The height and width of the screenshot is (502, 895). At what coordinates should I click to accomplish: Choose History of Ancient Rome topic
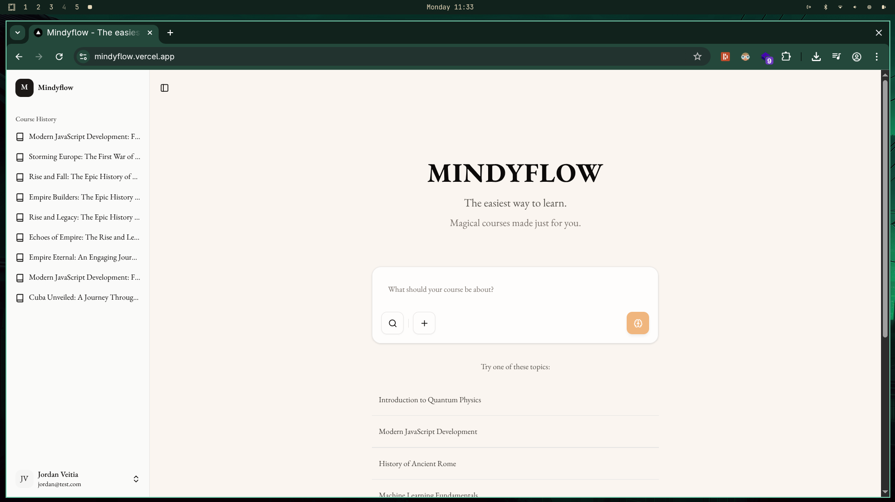[x=417, y=464]
